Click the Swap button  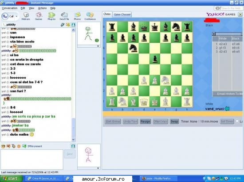point(174,121)
